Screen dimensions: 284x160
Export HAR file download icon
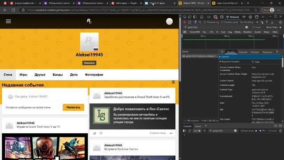(x=272, y=22)
